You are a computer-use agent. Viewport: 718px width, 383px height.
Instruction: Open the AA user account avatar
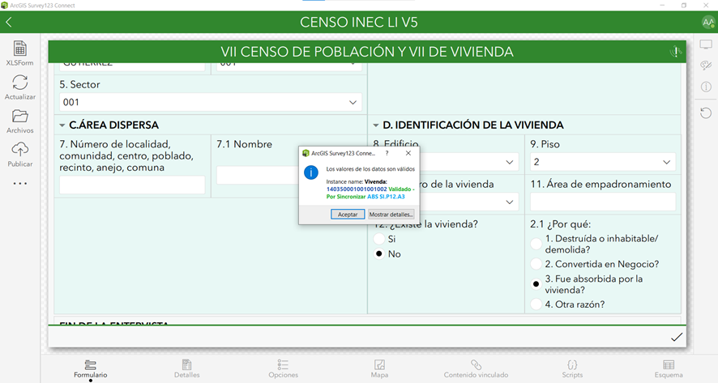pyautogui.click(x=708, y=22)
